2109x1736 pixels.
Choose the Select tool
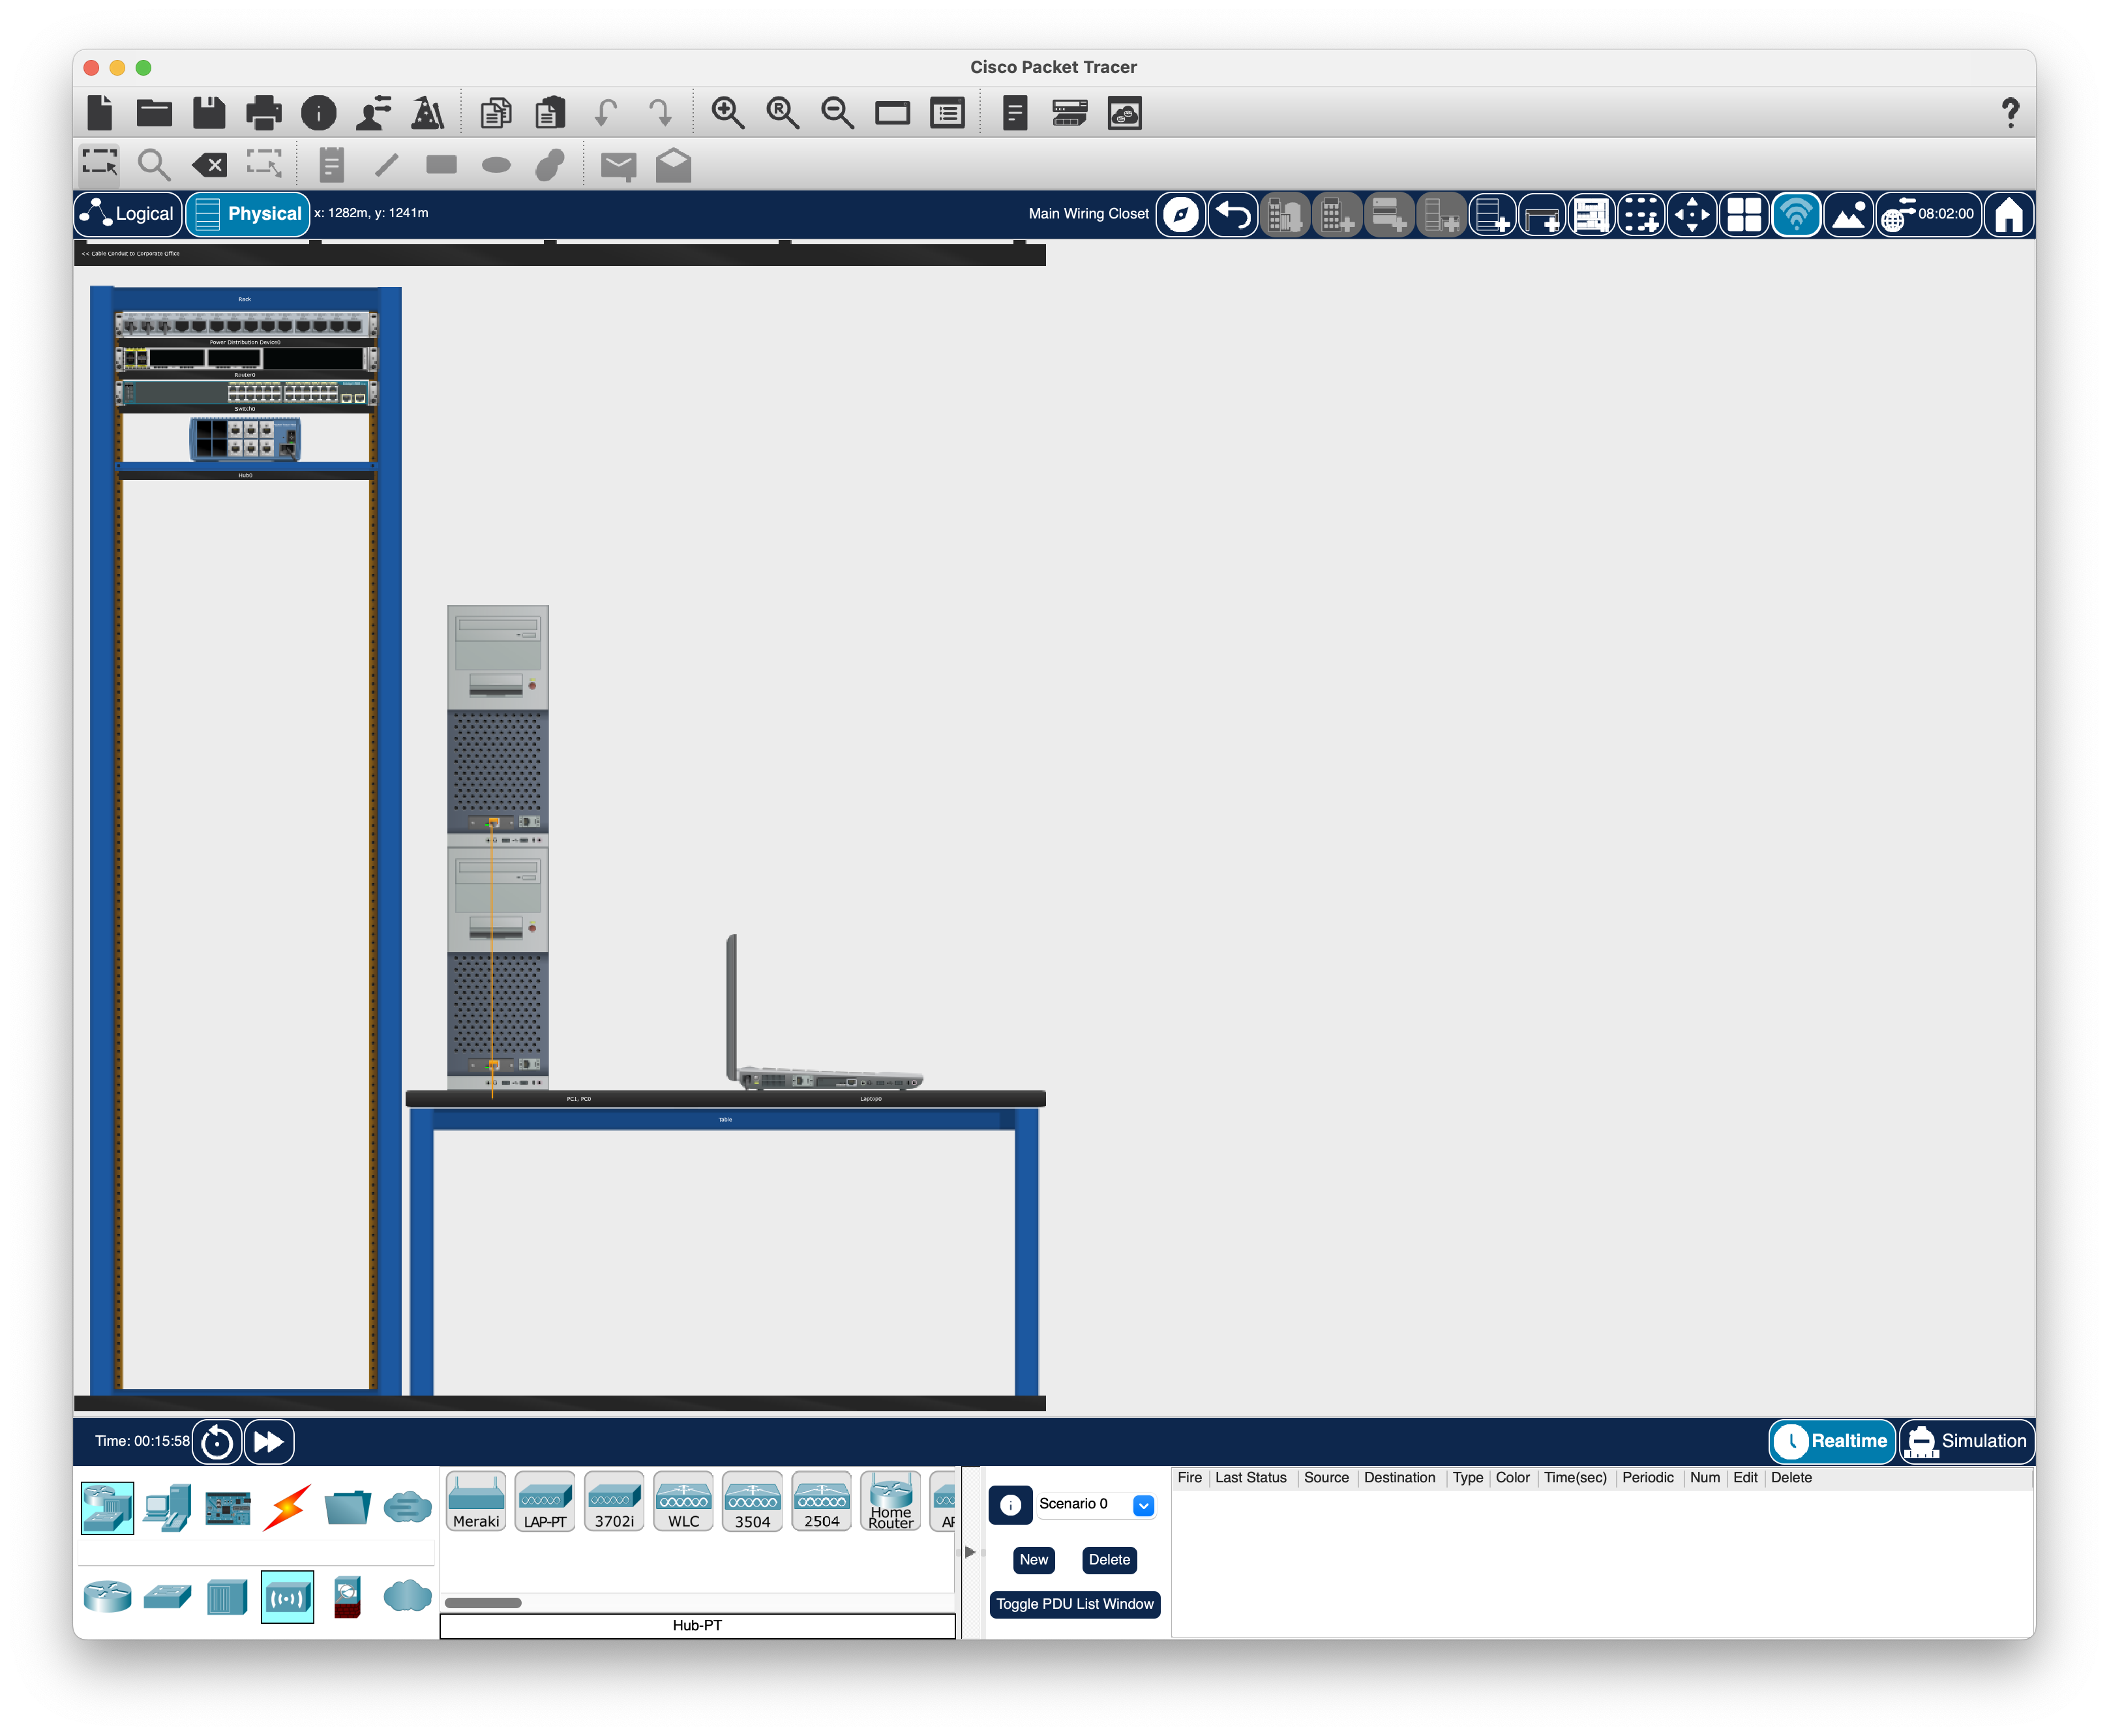[x=99, y=164]
